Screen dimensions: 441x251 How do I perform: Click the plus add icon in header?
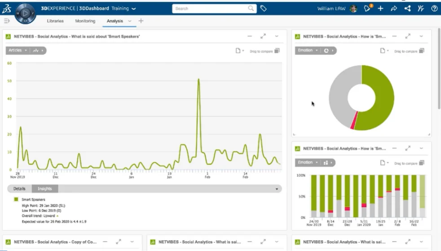point(380,9)
